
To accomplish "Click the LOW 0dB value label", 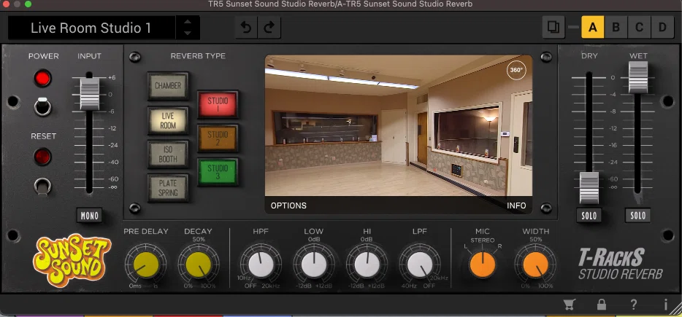I will [314, 239].
